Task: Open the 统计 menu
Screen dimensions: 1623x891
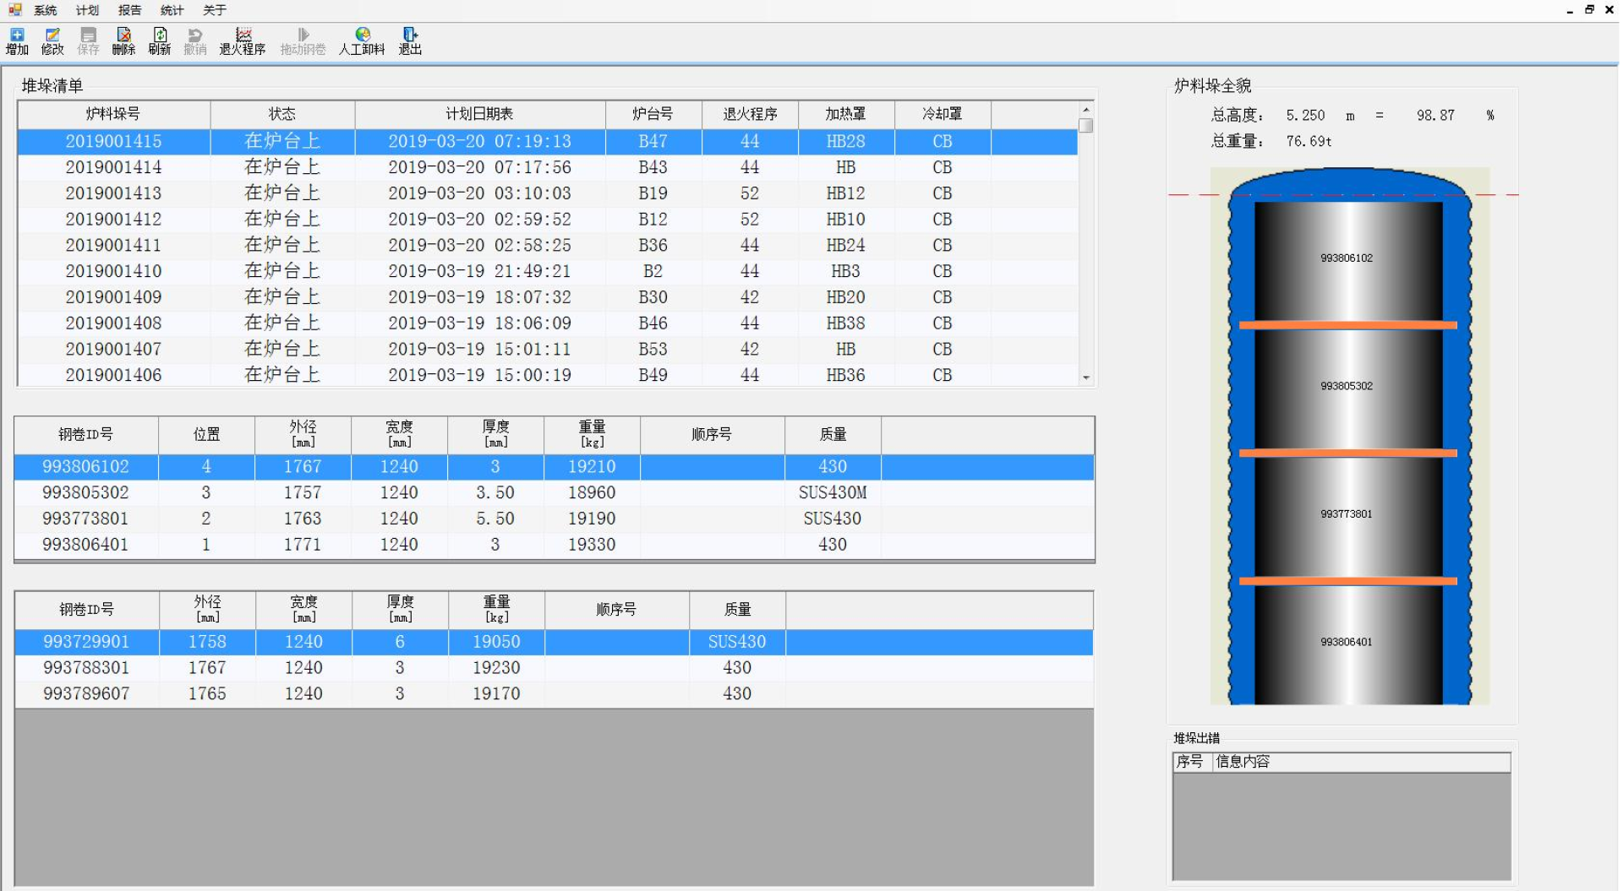Action: (172, 10)
